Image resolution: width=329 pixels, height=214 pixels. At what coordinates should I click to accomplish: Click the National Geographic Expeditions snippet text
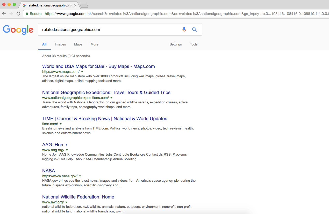(115, 105)
